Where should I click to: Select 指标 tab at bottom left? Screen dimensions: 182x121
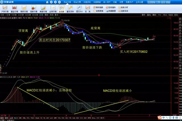pyautogui.click(x=2, y=118)
